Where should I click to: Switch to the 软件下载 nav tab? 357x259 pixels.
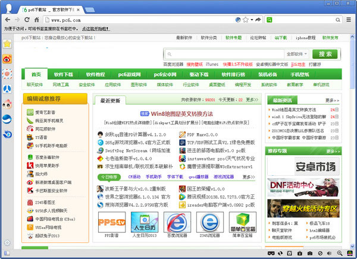pos(63,74)
